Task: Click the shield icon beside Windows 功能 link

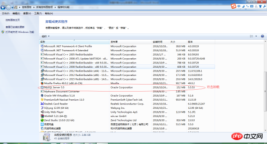Action: point(3,32)
